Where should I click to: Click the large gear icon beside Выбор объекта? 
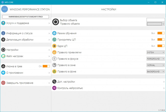(56, 22)
